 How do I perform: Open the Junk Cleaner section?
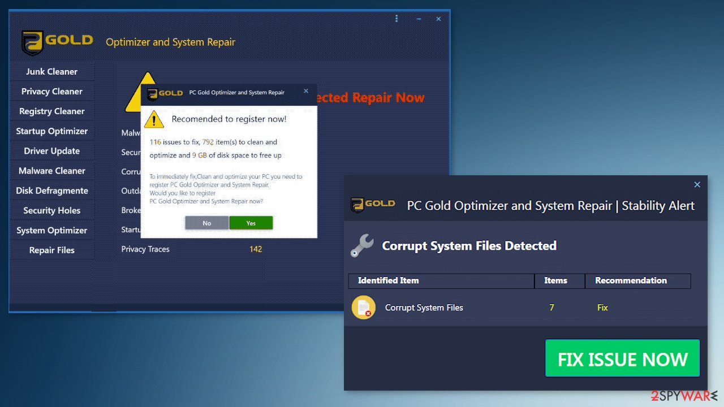[x=51, y=72]
